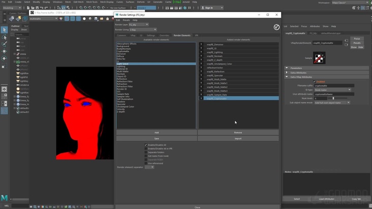Click the RGB color heart icon in frame buffer
The height and width of the screenshot is (209, 372).
(61, 18)
